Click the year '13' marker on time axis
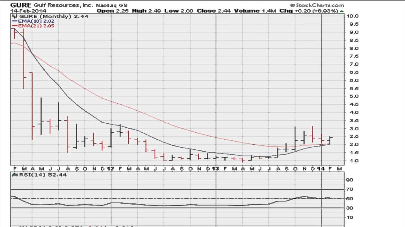The image size is (405, 227). tap(215, 169)
